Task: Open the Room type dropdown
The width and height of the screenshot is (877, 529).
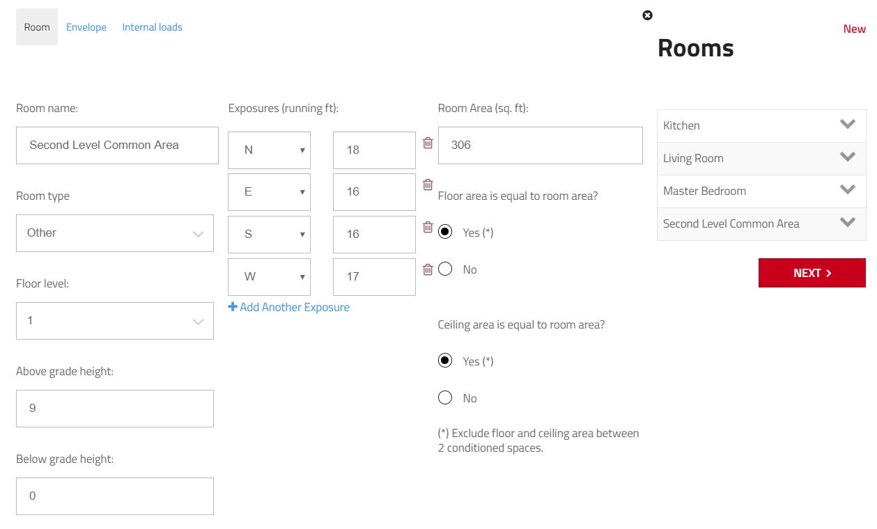Action: click(115, 233)
